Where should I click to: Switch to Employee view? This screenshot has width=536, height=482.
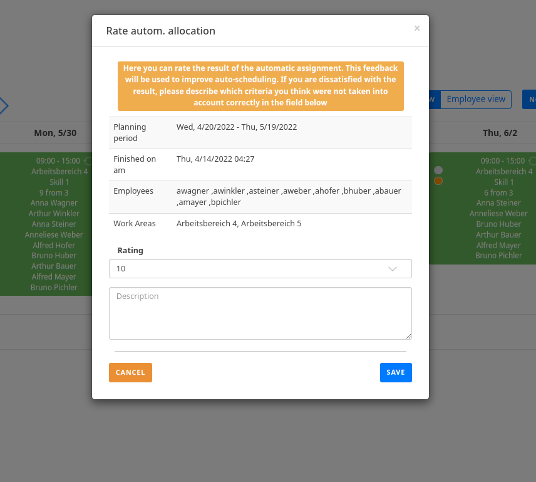point(475,99)
